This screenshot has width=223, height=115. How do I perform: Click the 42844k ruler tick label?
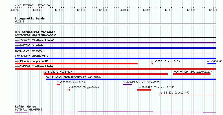(x=125, y=10)
